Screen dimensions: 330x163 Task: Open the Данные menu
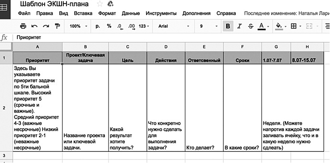click(x=131, y=13)
